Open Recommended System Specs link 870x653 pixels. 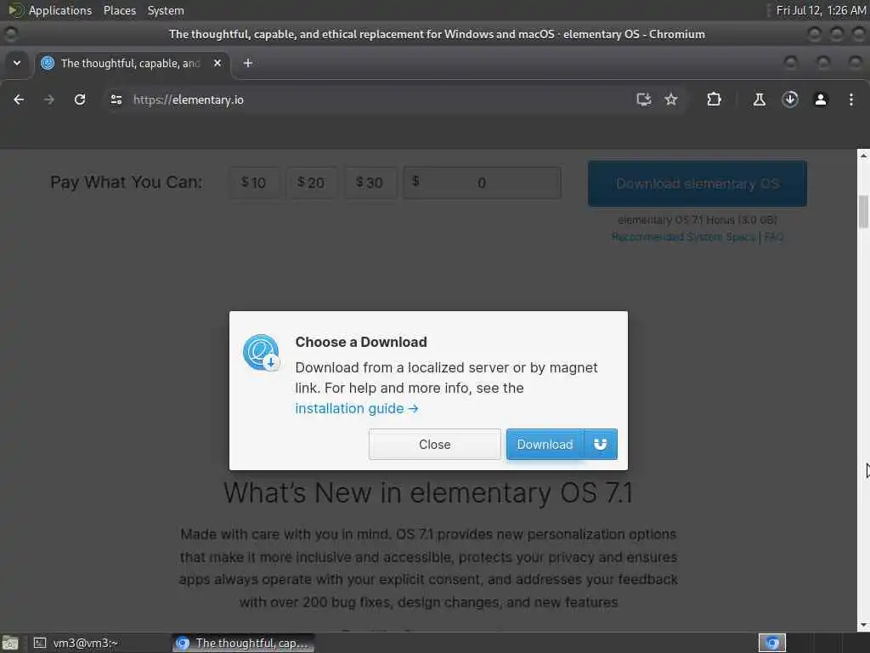(684, 237)
